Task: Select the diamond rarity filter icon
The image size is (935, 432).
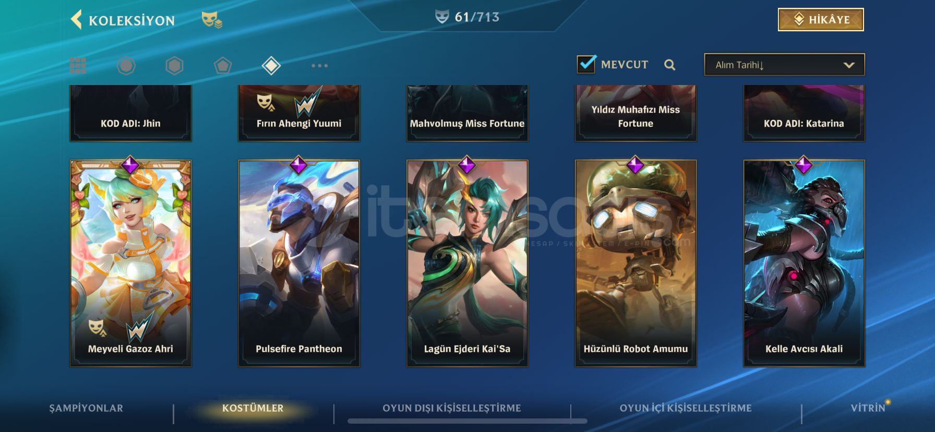Action: click(271, 66)
